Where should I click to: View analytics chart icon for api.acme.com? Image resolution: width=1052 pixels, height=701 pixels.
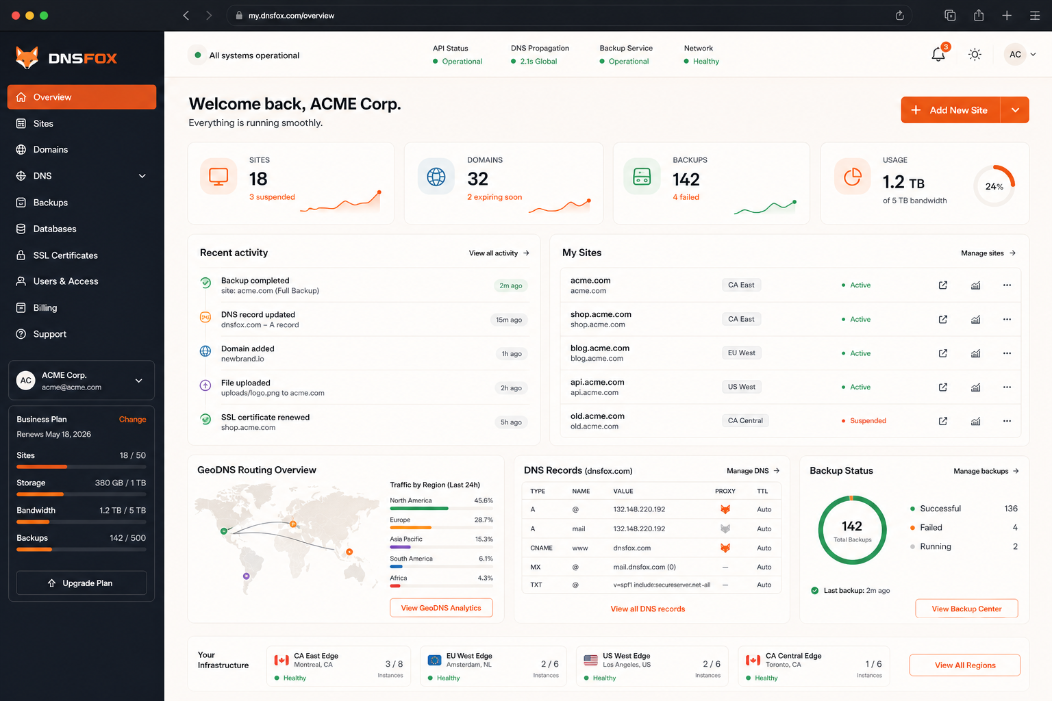[975, 387]
